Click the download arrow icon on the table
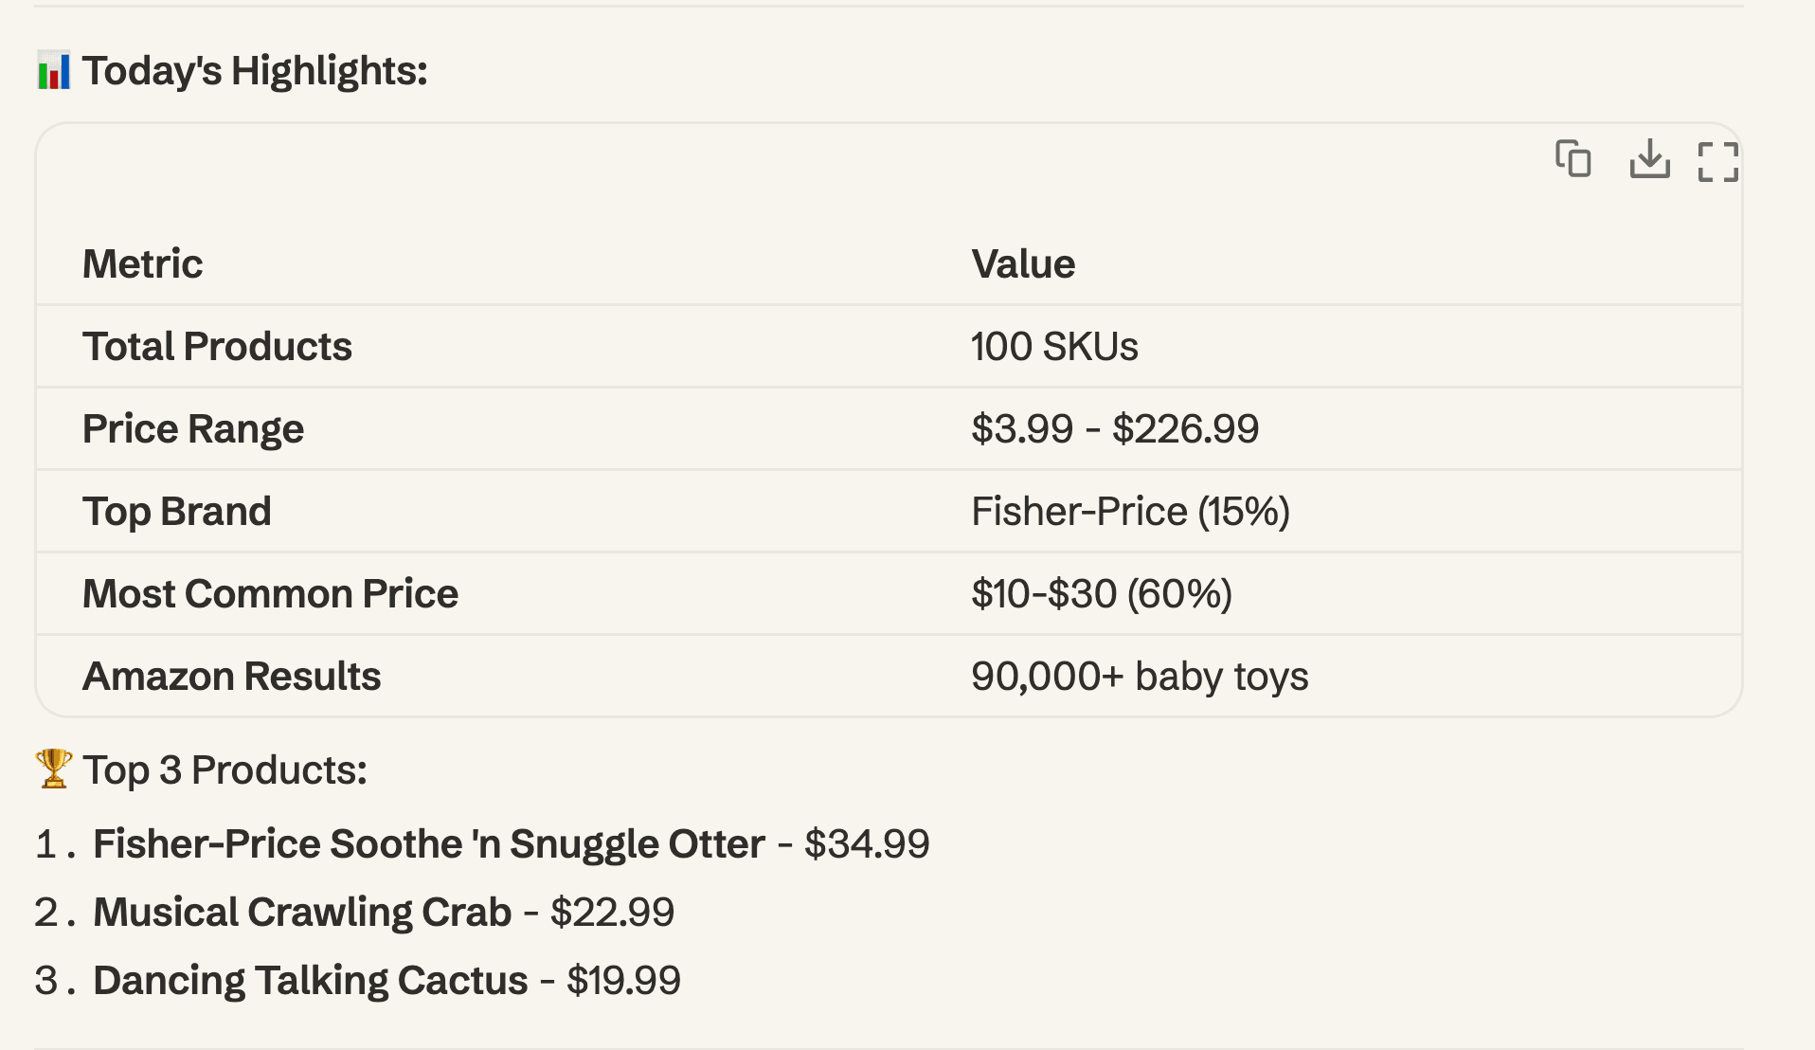This screenshot has height=1050, width=1815. (x=1650, y=162)
